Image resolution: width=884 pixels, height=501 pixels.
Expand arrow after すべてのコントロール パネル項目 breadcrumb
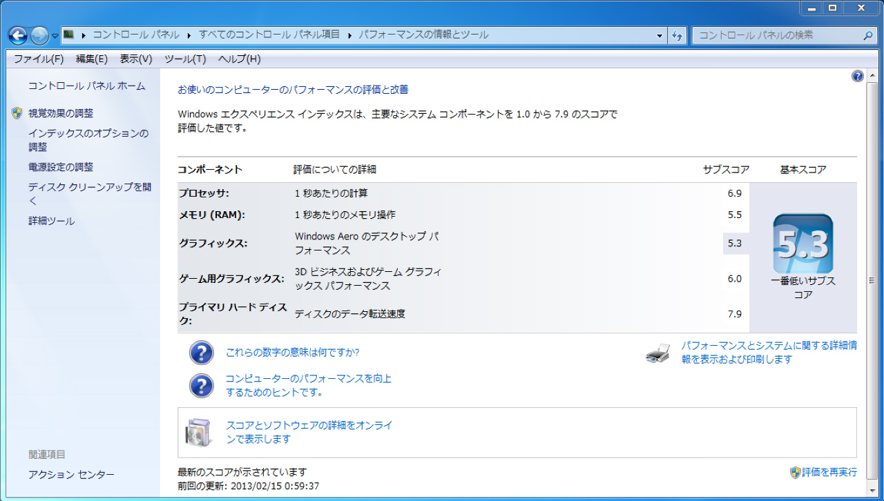[349, 35]
